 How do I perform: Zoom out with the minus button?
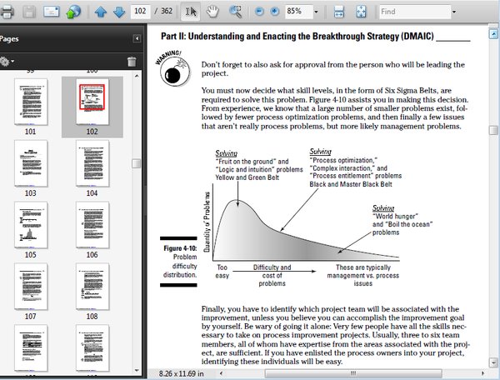coord(259,12)
